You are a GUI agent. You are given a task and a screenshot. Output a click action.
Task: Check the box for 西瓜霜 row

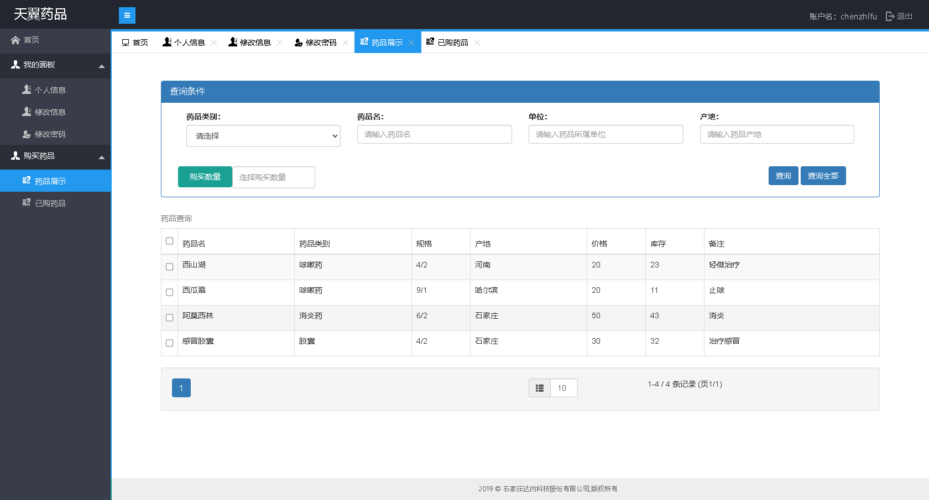[170, 292]
